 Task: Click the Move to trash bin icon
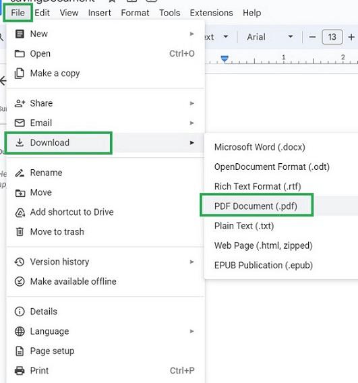(20, 231)
